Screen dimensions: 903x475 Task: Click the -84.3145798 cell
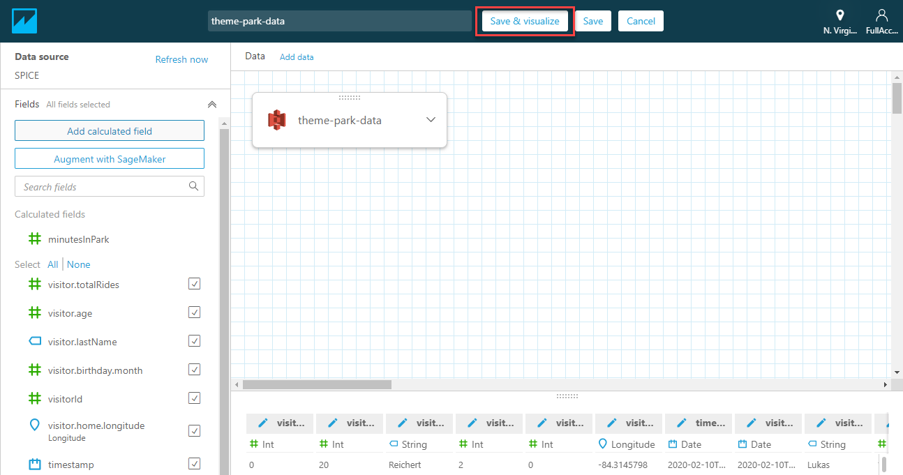[x=622, y=465]
